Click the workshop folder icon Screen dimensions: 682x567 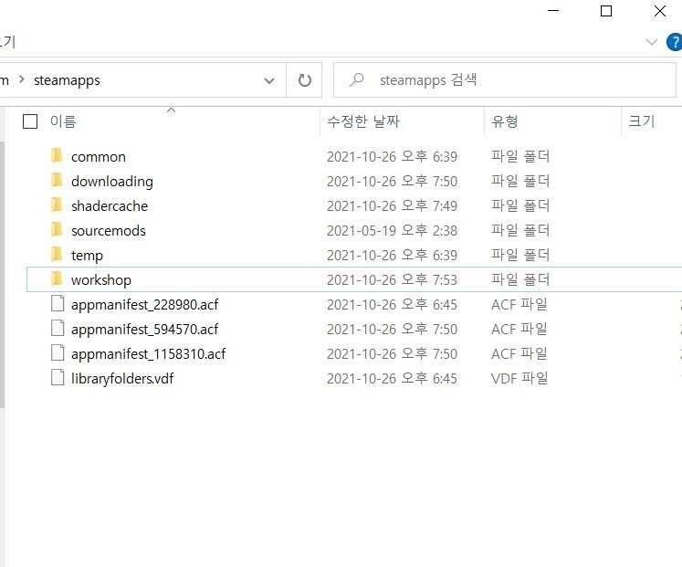point(57,279)
